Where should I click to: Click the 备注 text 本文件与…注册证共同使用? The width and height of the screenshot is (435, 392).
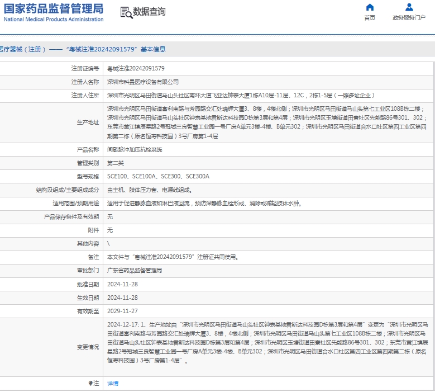173,257
